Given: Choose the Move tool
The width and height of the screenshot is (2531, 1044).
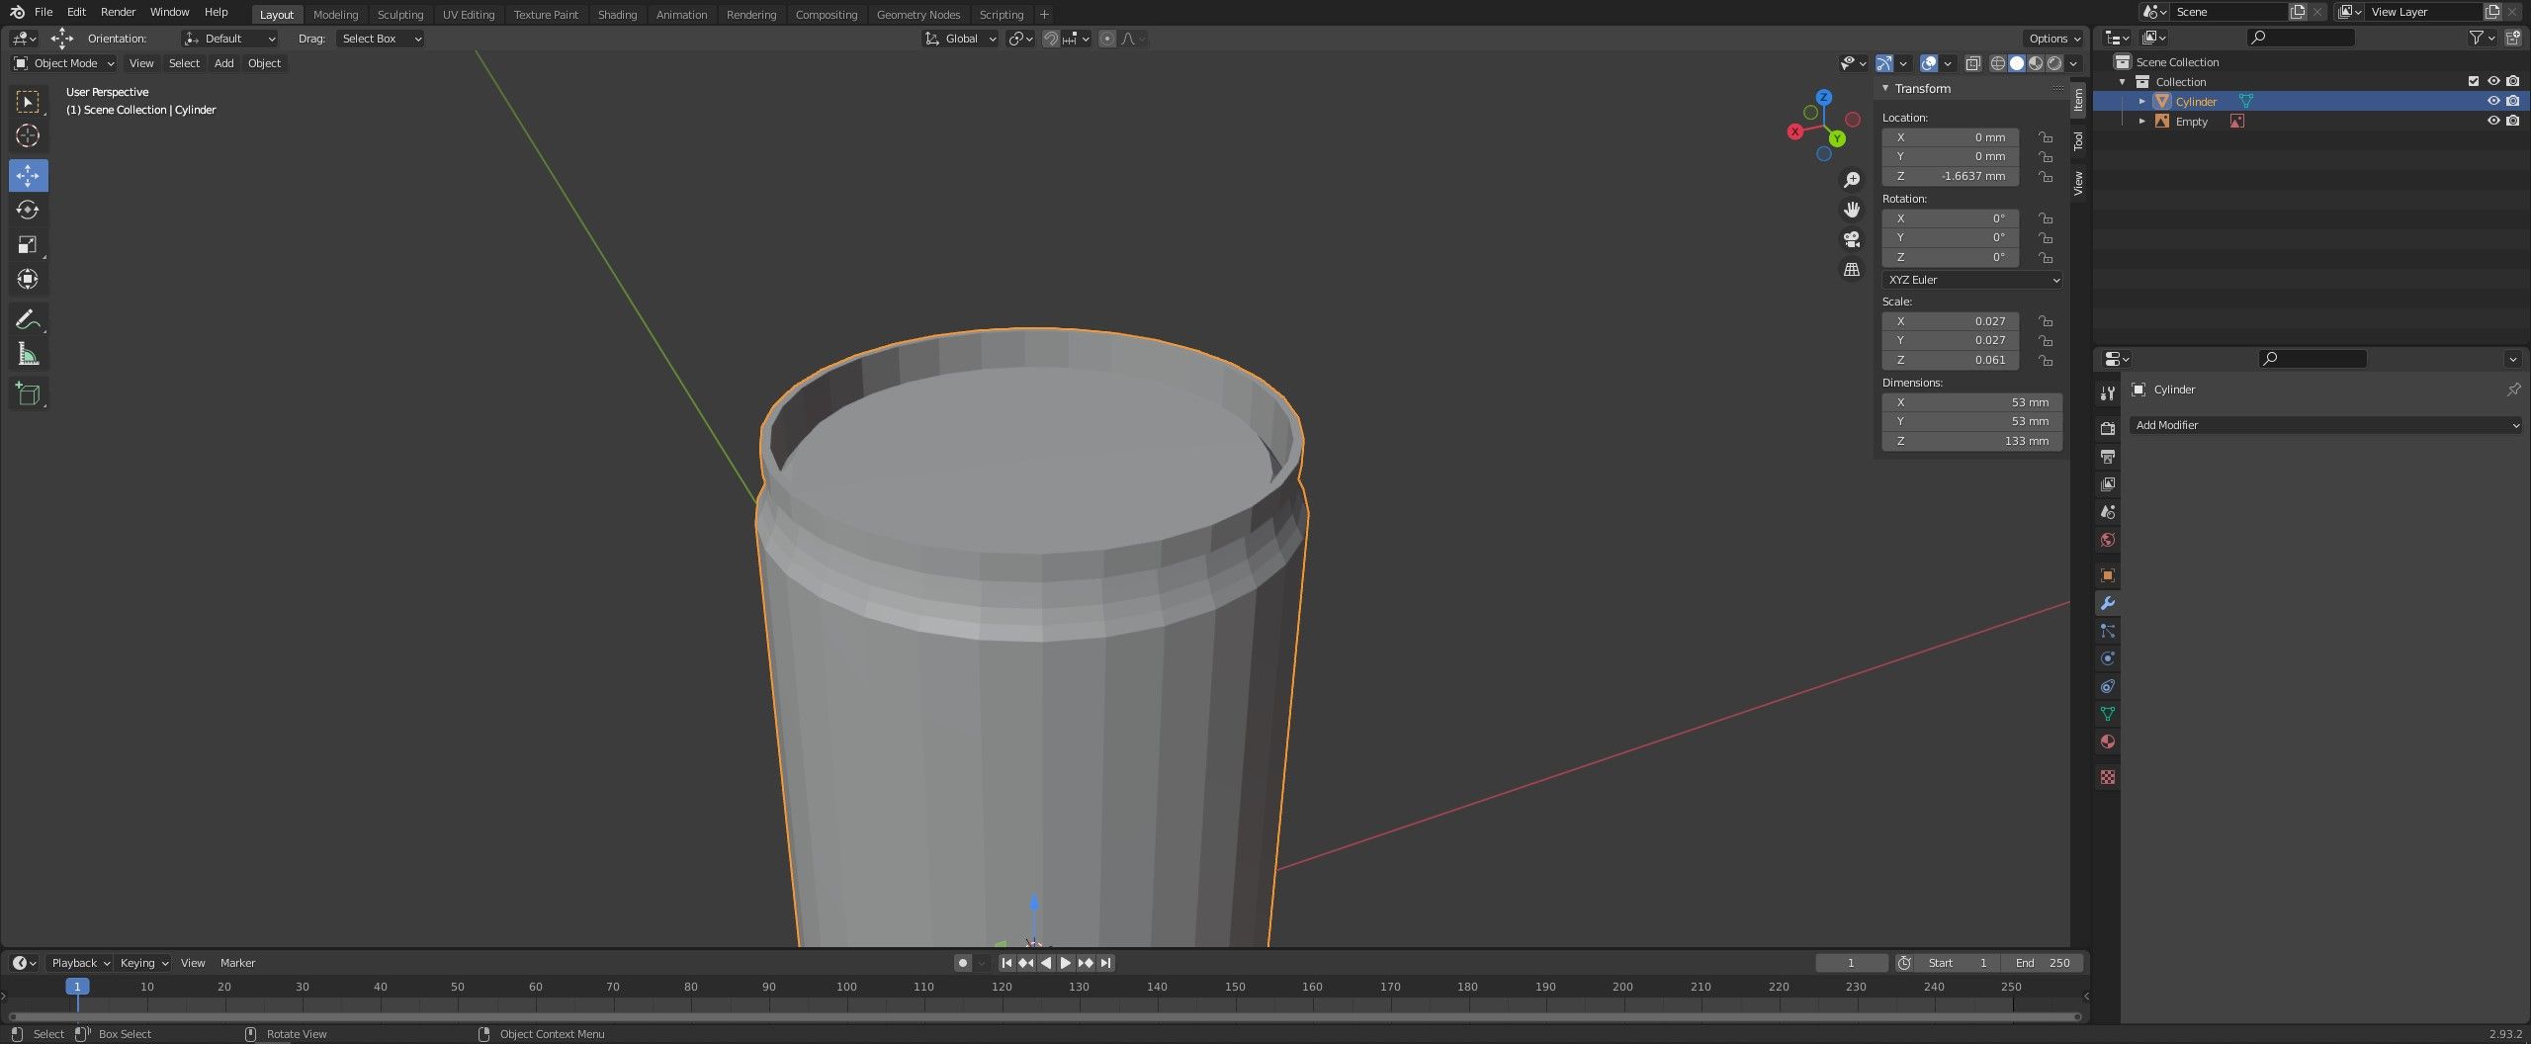Looking at the screenshot, I should pyautogui.click(x=28, y=175).
